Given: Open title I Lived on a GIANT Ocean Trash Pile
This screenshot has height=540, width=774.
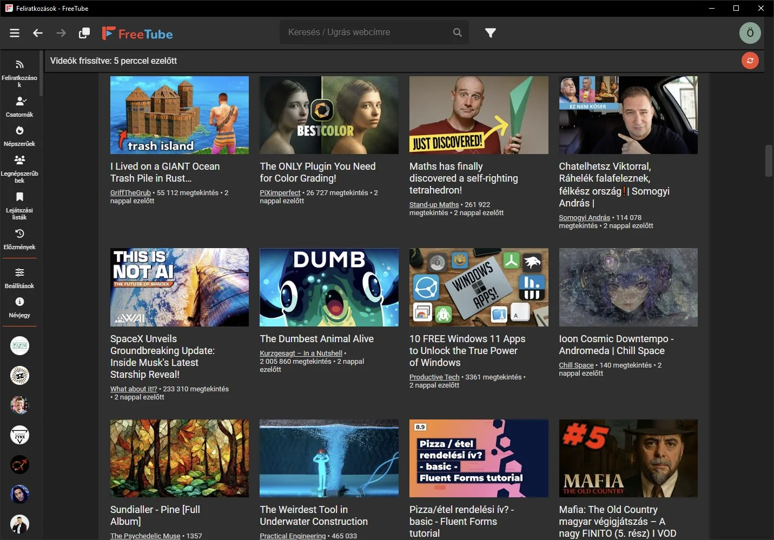Looking at the screenshot, I should [165, 172].
